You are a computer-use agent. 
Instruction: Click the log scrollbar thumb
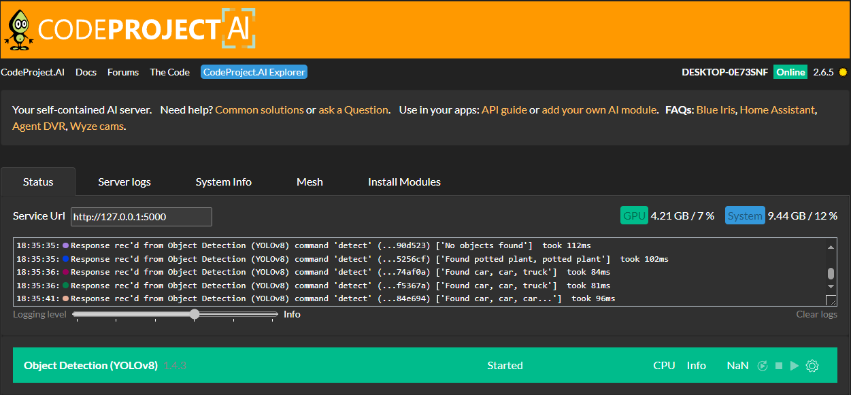click(831, 273)
